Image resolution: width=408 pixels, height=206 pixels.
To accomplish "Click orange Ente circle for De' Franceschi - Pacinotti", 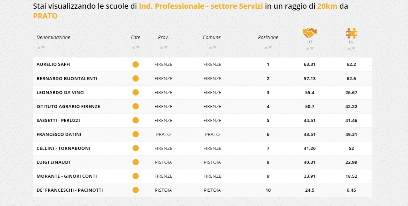I will pos(136,190).
